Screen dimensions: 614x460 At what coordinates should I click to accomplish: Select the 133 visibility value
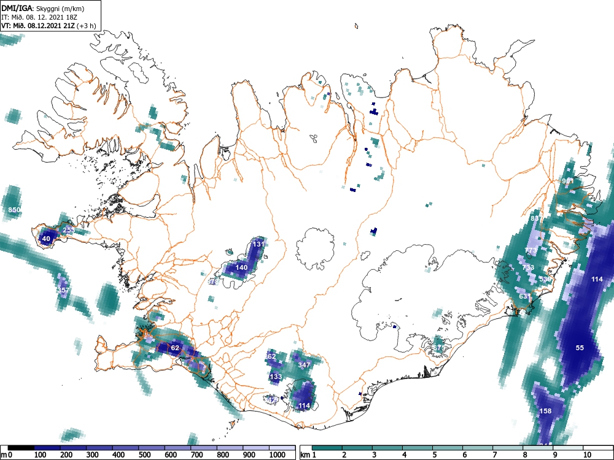click(x=276, y=377)
